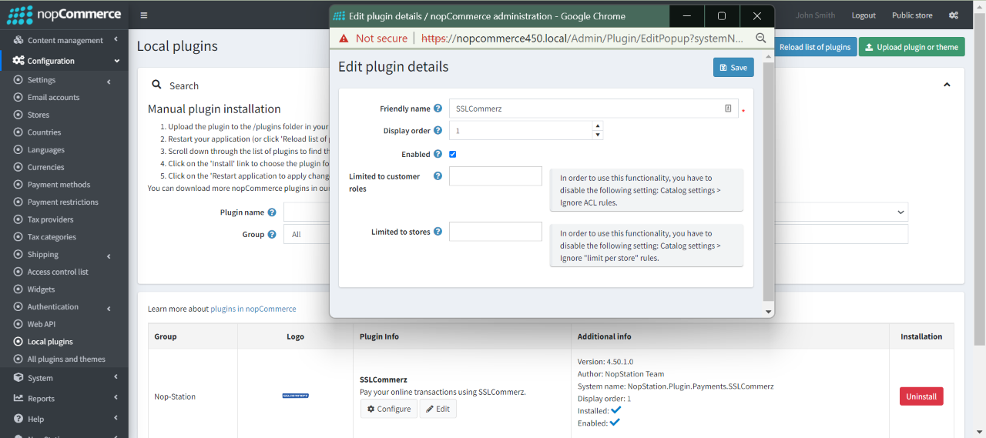Open Access control list in sidebar

tap(58, 272)
